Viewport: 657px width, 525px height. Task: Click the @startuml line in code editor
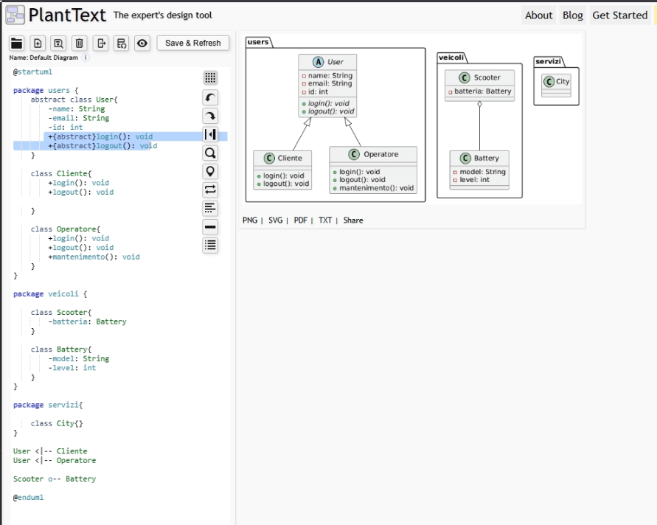coord(32,72)
